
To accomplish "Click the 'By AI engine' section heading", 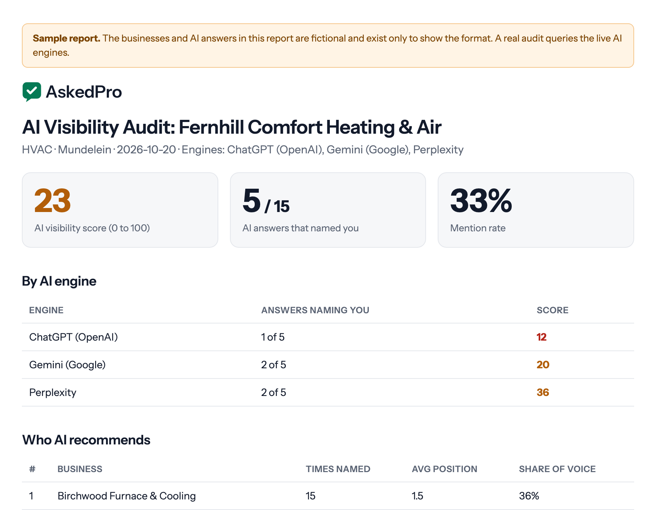I will click(59, 281).
